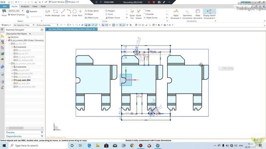Open the Menu dropdown
266x149 pixels.
click(6, 25)
